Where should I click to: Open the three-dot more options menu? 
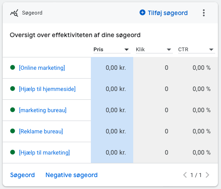click(x=204, y=13)
